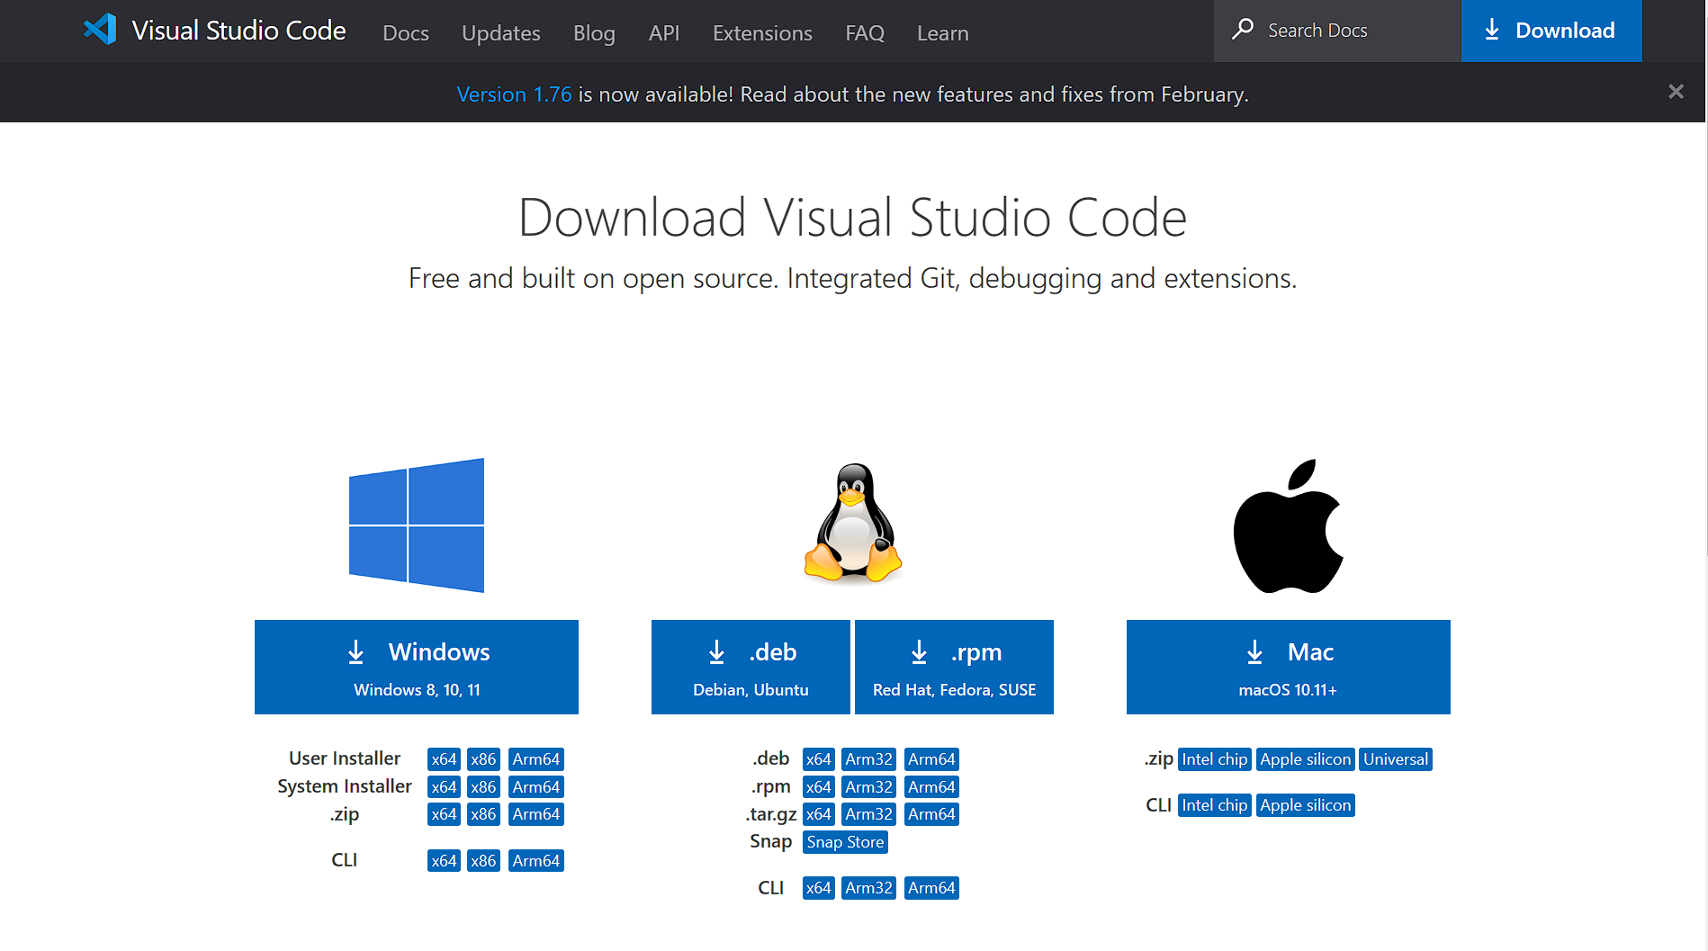The image size is (1708, 951).
Task: Click the Apple logo image
Action: [1288, 525]
